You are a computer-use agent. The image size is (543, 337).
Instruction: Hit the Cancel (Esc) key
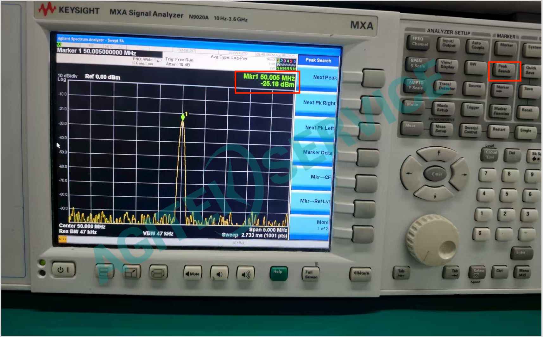pyautogui.click(x=489, y=155)
